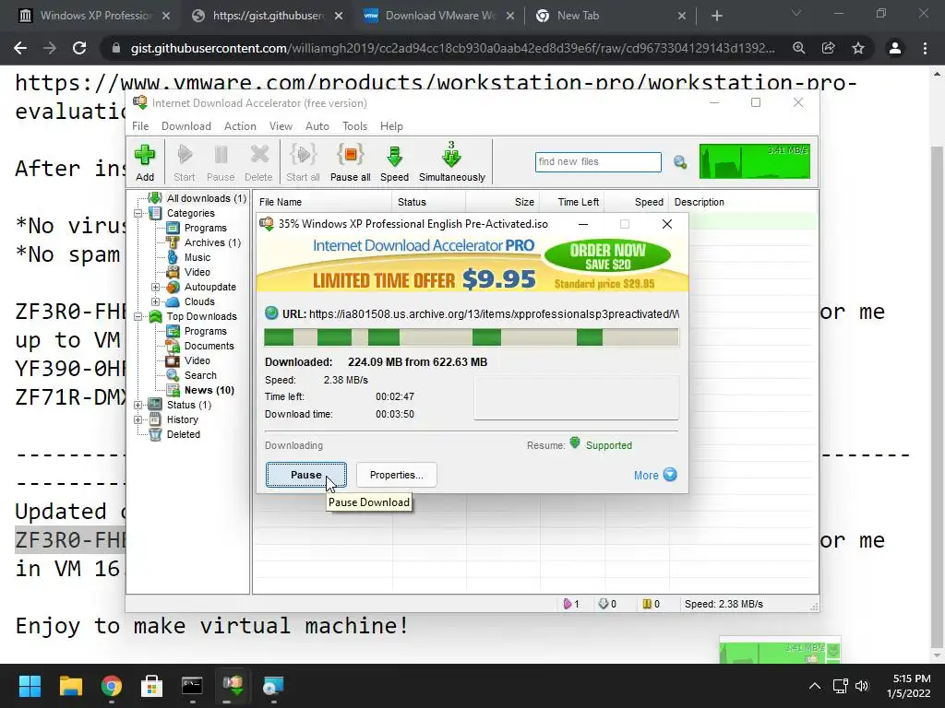The height and width of the screenshot is (708, 945).
Task: Open the Download menu
Action: [x=186, y=125]
